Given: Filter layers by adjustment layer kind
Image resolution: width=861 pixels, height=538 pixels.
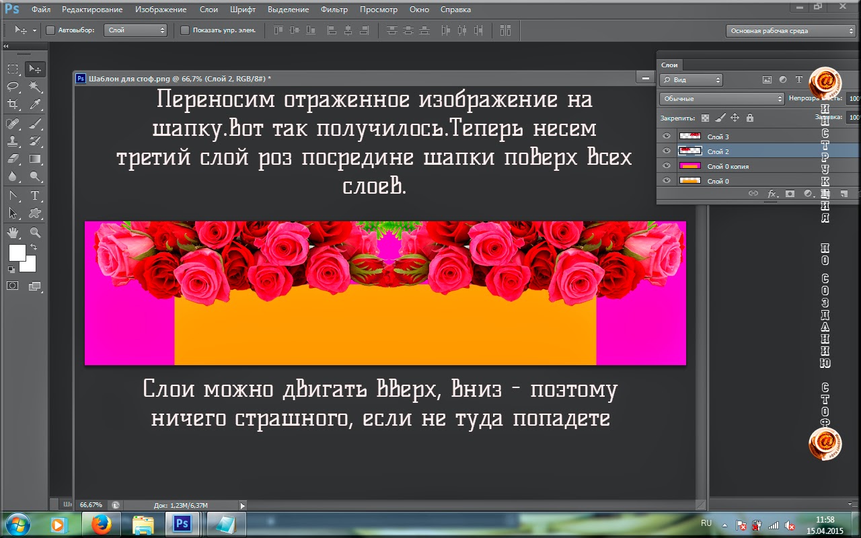Looking at the screenshot, I should click(x=783, y=79).
